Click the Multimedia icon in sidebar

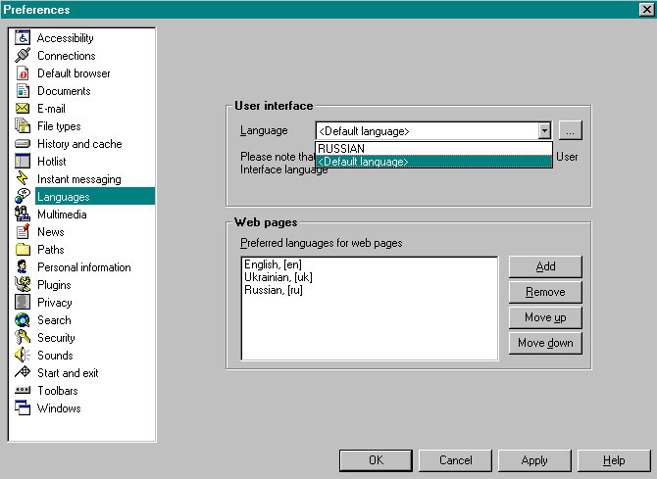click(23, 215)
